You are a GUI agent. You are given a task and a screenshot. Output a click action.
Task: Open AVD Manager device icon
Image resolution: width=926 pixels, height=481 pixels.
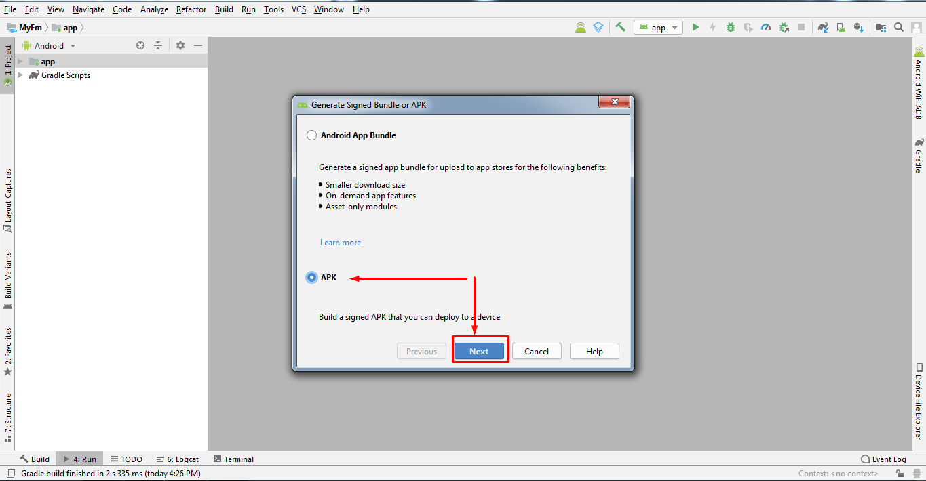(841, 28)
